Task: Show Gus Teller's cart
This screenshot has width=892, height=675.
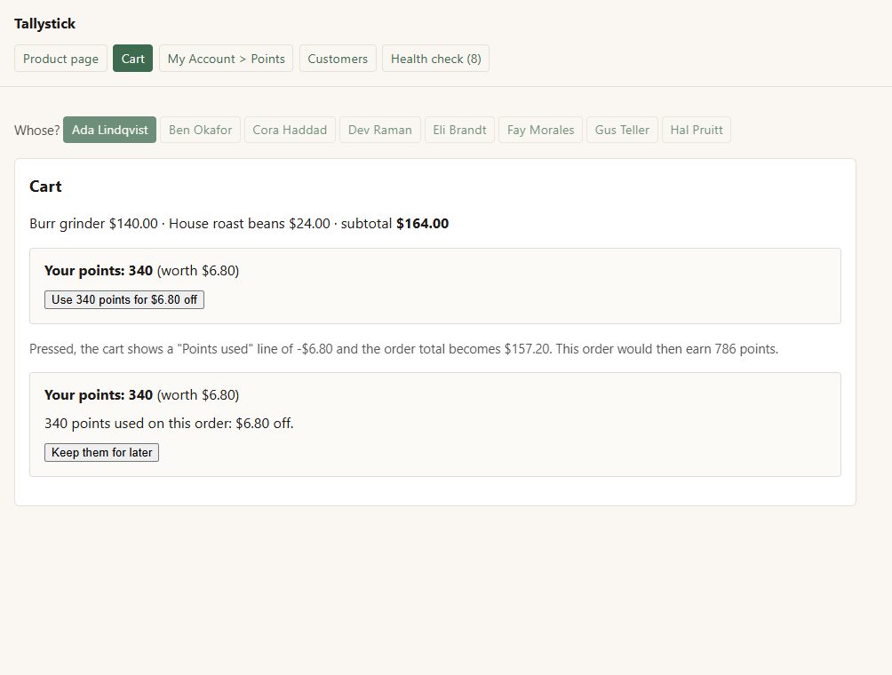Action: (622, 130)
